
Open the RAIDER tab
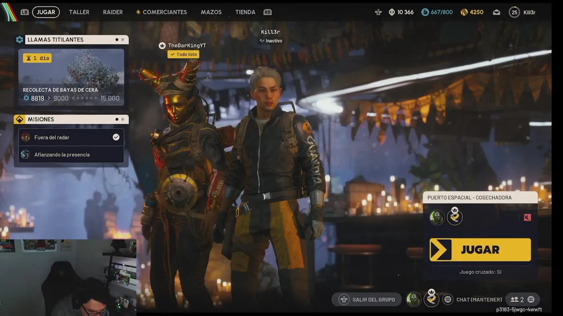(x=113, y=12)
